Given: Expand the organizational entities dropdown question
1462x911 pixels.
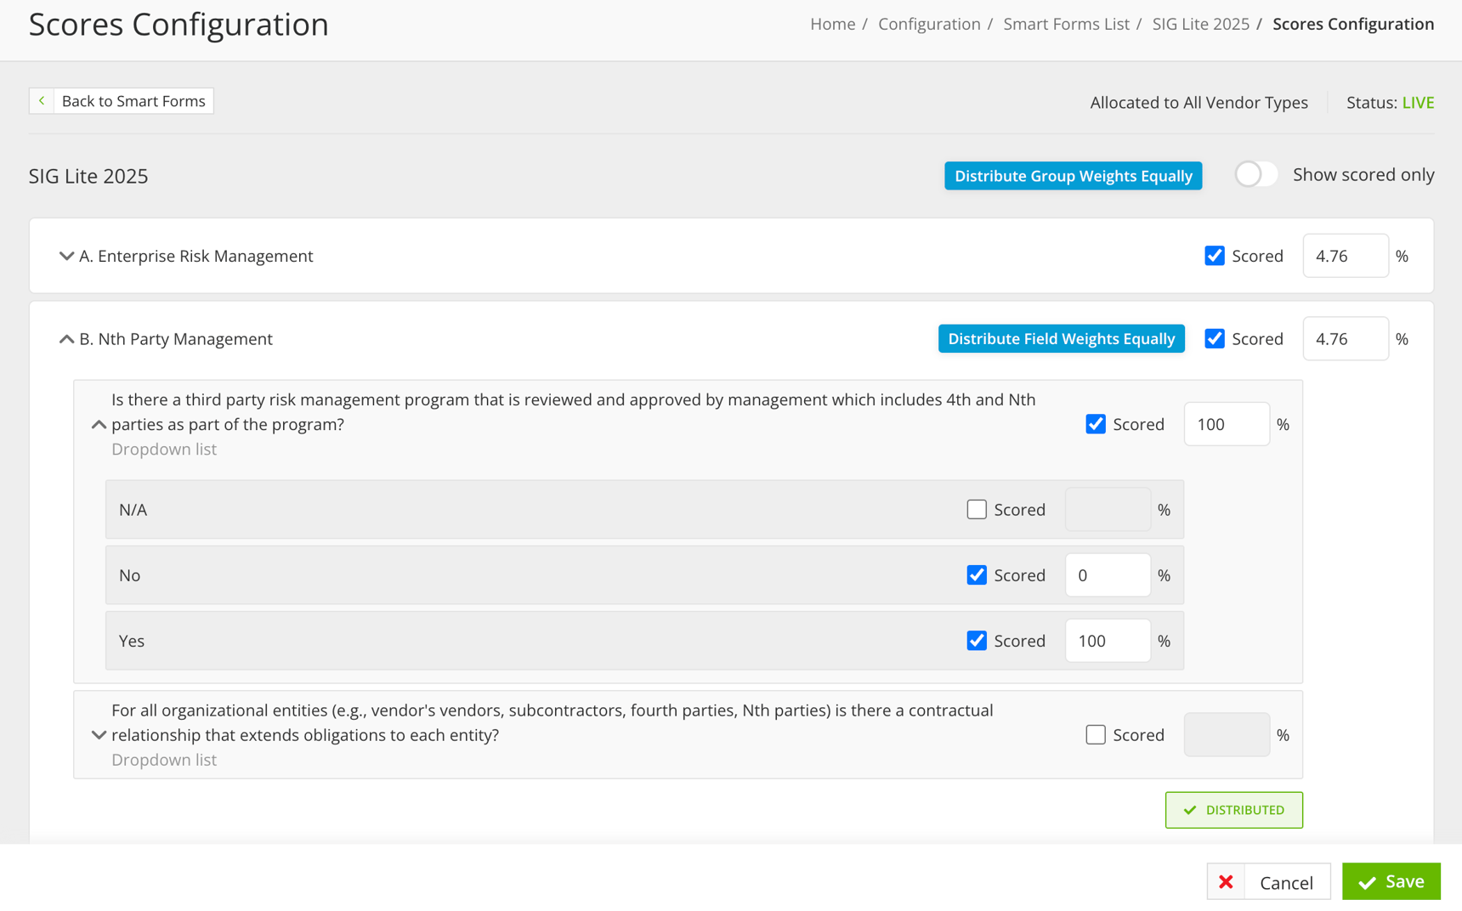Looking at the screenshot, I should click(x=98, y=734).
